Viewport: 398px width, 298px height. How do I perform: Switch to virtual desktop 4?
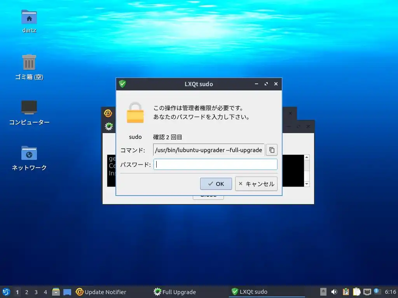(45, 292)
